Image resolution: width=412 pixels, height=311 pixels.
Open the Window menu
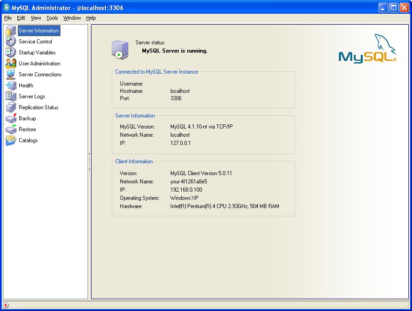click(x=72, y=18)
